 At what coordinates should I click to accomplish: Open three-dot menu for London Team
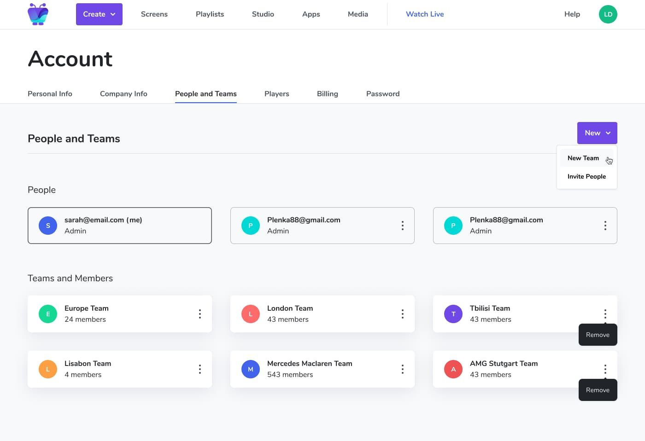click(x=402, y=314)
